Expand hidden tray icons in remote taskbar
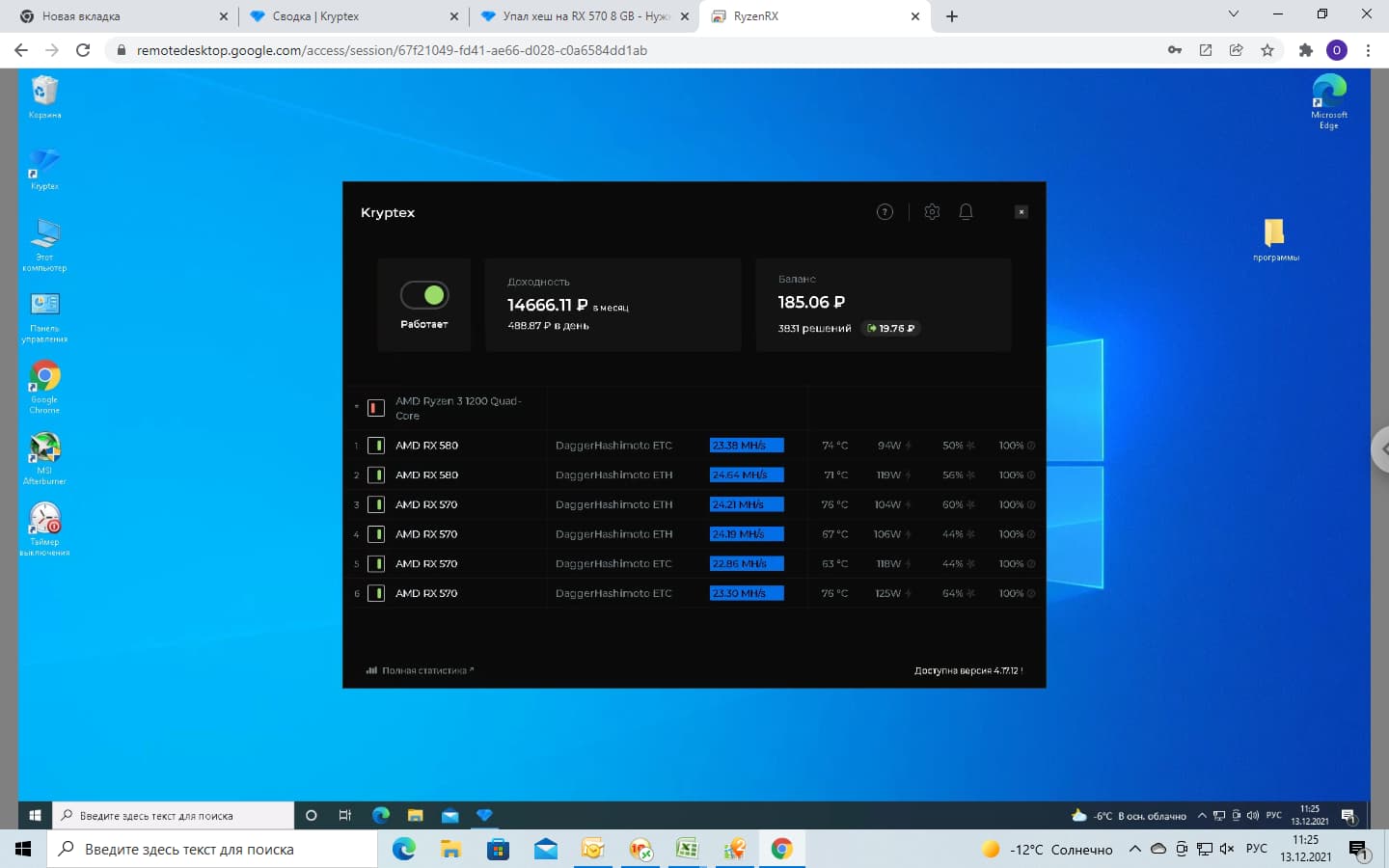Viewport: 1389px width, 868px height. tap(1202, 816)
